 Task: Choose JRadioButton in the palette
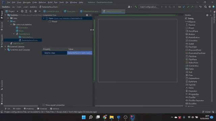[x=192, y=37]
